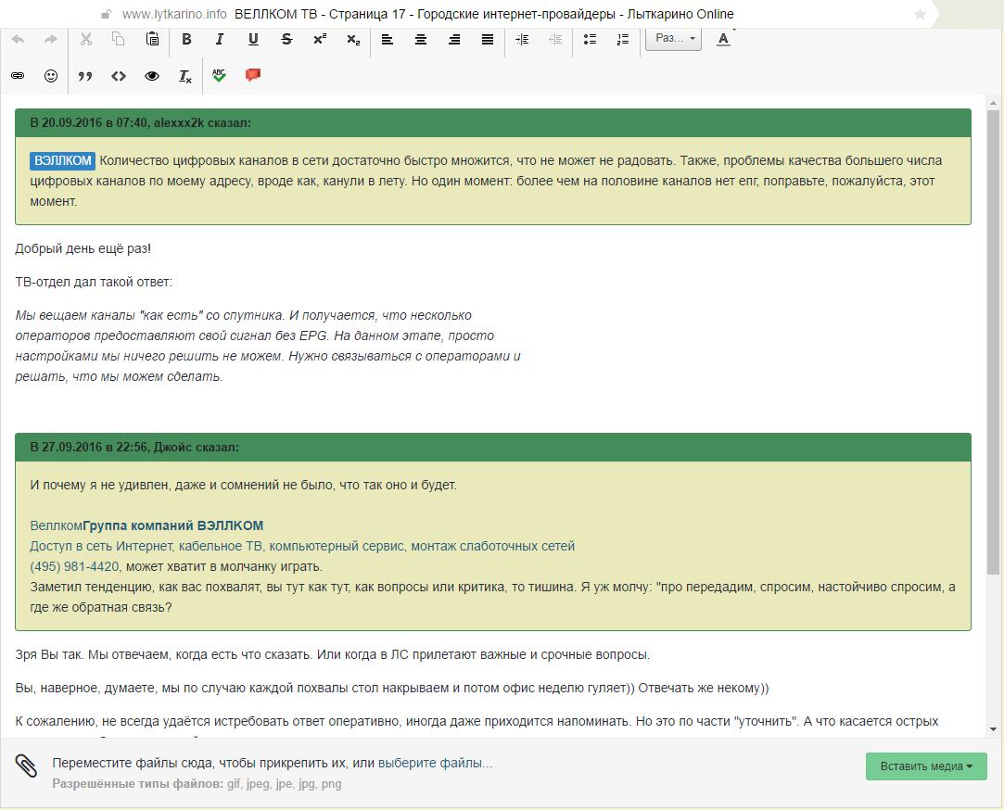
Task: Open the "Группа компаний ВЭЛЛКОМ" link
Action: [x=172, y=525]
